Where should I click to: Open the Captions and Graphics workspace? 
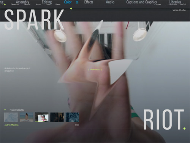tap(141, 2)
